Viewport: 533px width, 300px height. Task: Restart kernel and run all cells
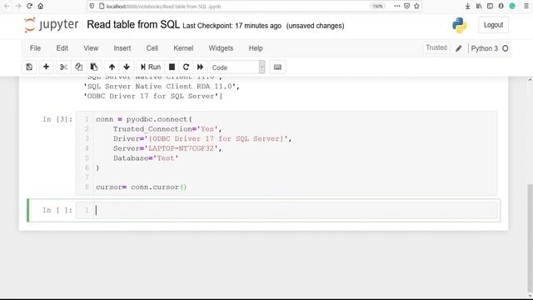[200, 67]
